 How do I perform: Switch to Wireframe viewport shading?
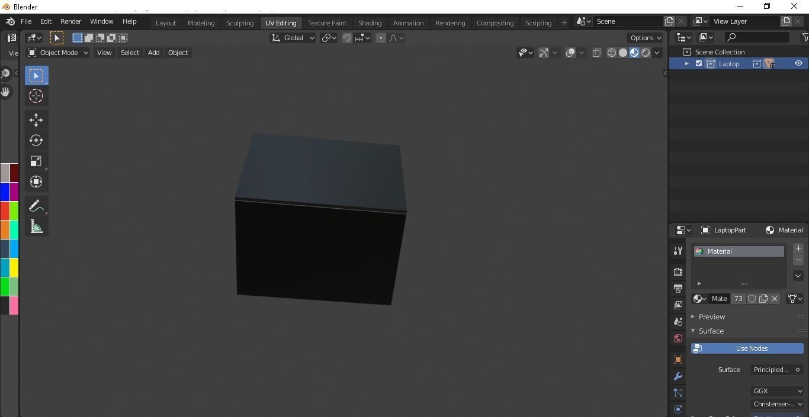[x=612, y=53]
